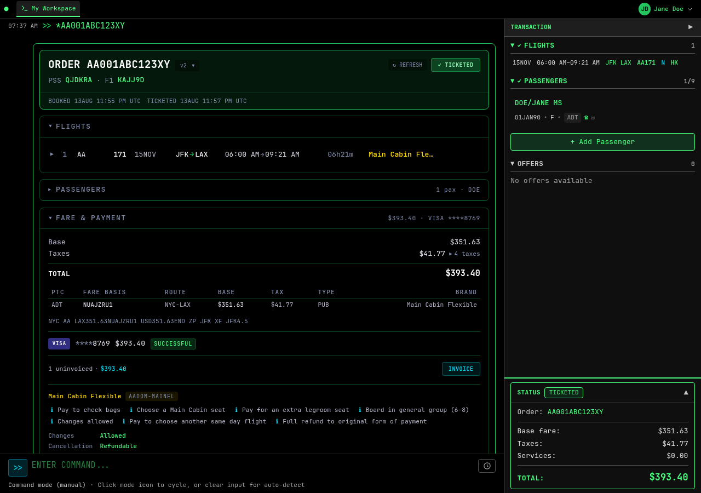Click the phone icon for DOE/JANE MS

586,118
